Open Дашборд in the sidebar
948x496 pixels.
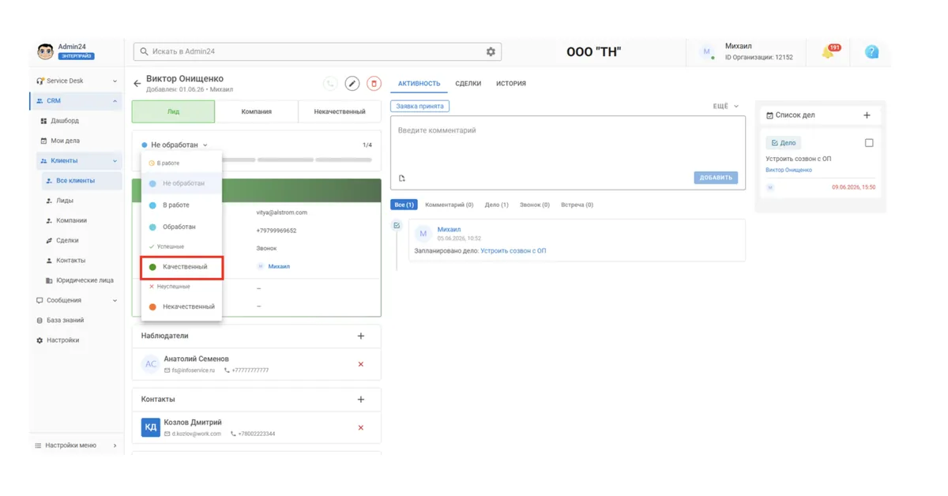point(66,121)
